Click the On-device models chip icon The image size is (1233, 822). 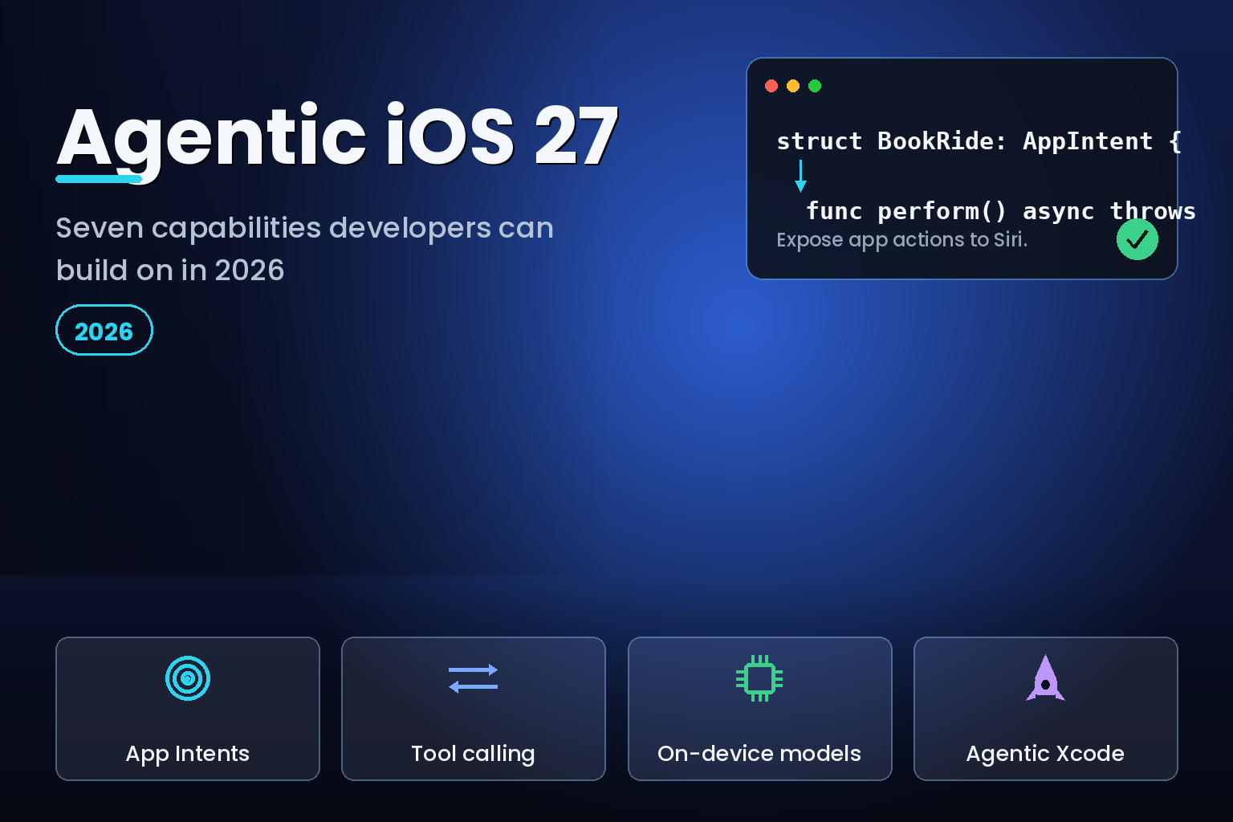coord(759,678)
